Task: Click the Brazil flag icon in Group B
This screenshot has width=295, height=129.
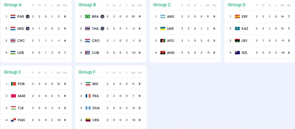Action: pos(87,16)
